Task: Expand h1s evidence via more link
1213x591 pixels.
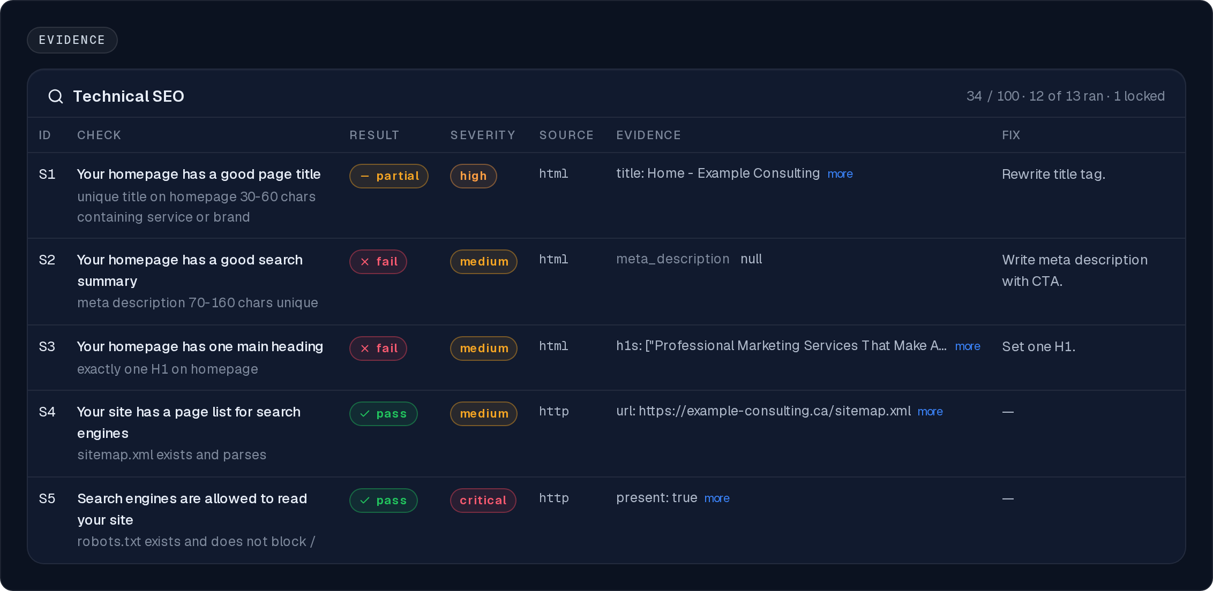Action: click(x=968, y=346)
